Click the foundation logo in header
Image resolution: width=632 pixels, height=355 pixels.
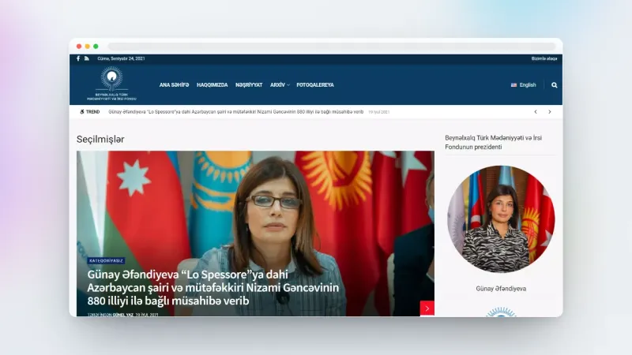coord(111,84)
